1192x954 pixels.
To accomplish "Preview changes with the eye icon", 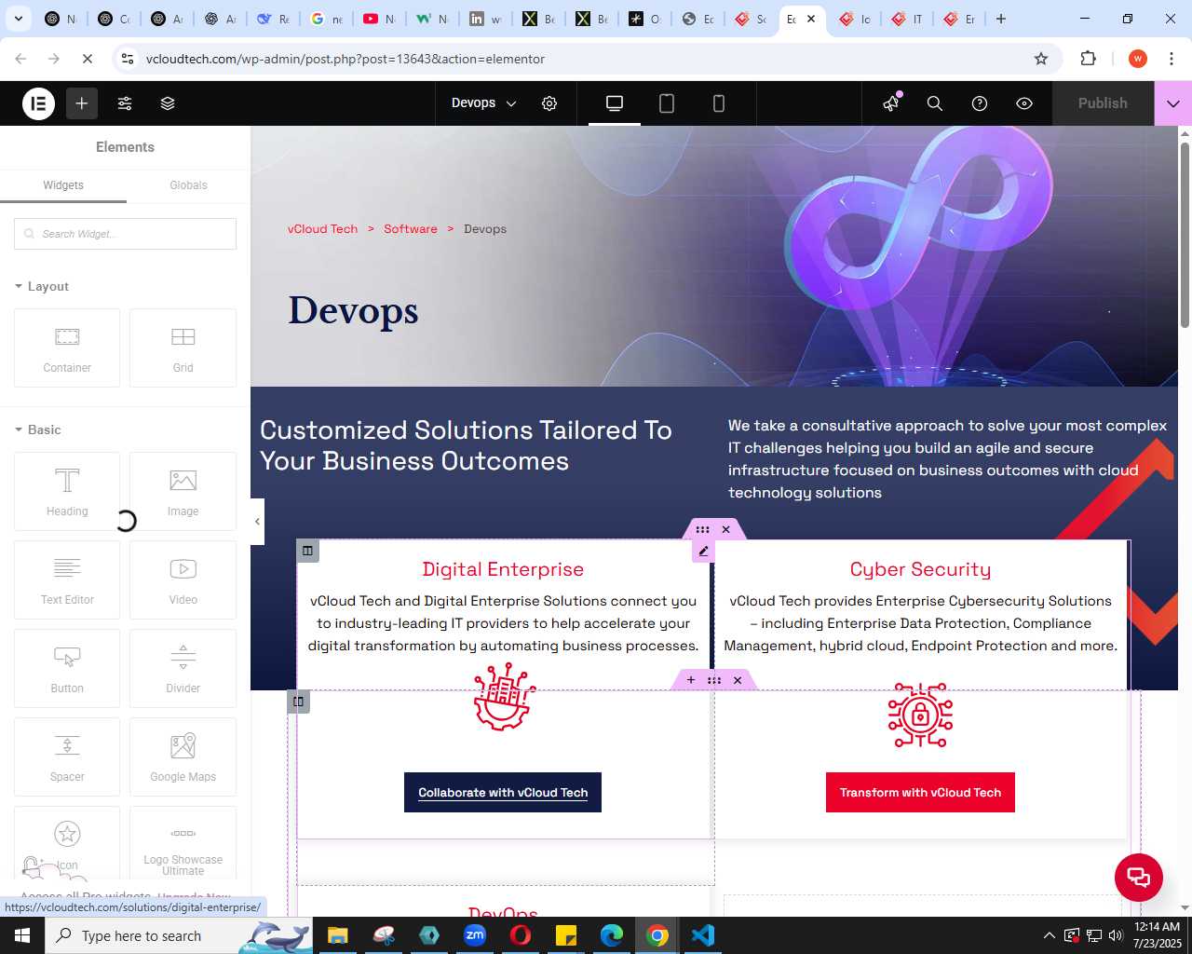I will point(1024,103).
